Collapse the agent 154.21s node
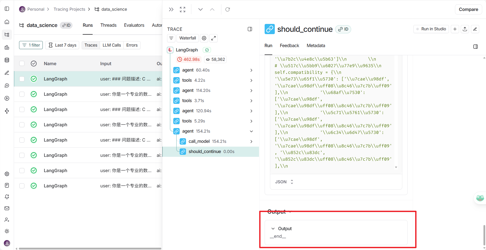This screenshot has width=486, height=250. click(x=251, y=131)
